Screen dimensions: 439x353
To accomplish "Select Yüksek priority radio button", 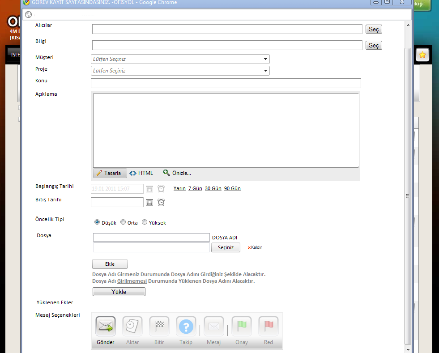I will [x=145, y=222].
